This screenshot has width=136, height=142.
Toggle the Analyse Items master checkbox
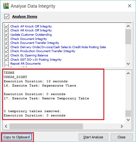[x=7, y=16]
